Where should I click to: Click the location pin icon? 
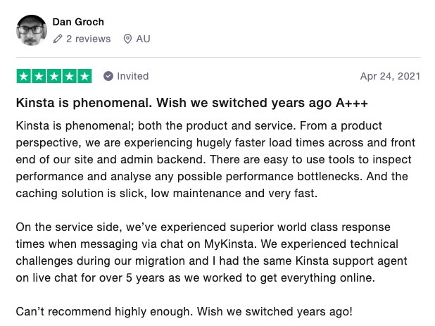pyautogui.click(x=127, y=39)
